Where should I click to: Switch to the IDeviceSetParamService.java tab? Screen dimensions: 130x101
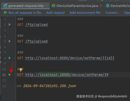click(77, 6)
